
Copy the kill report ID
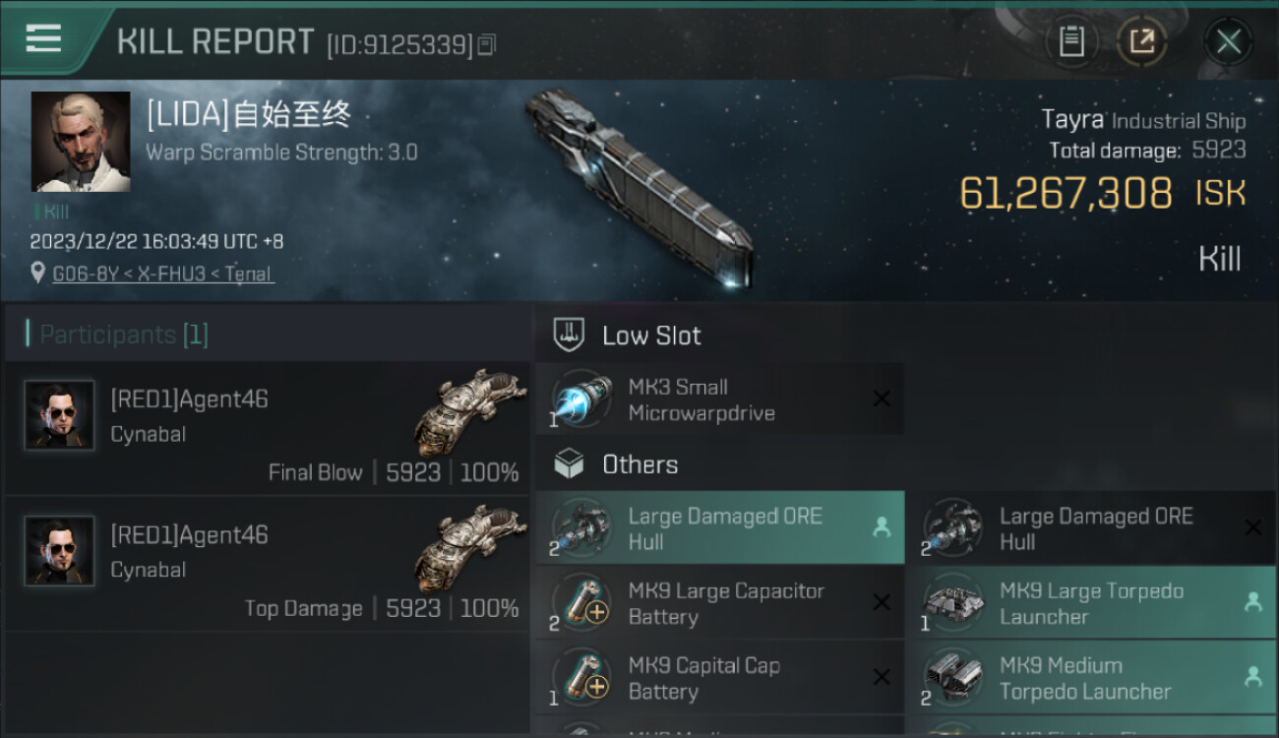click(x=487, y=43)
